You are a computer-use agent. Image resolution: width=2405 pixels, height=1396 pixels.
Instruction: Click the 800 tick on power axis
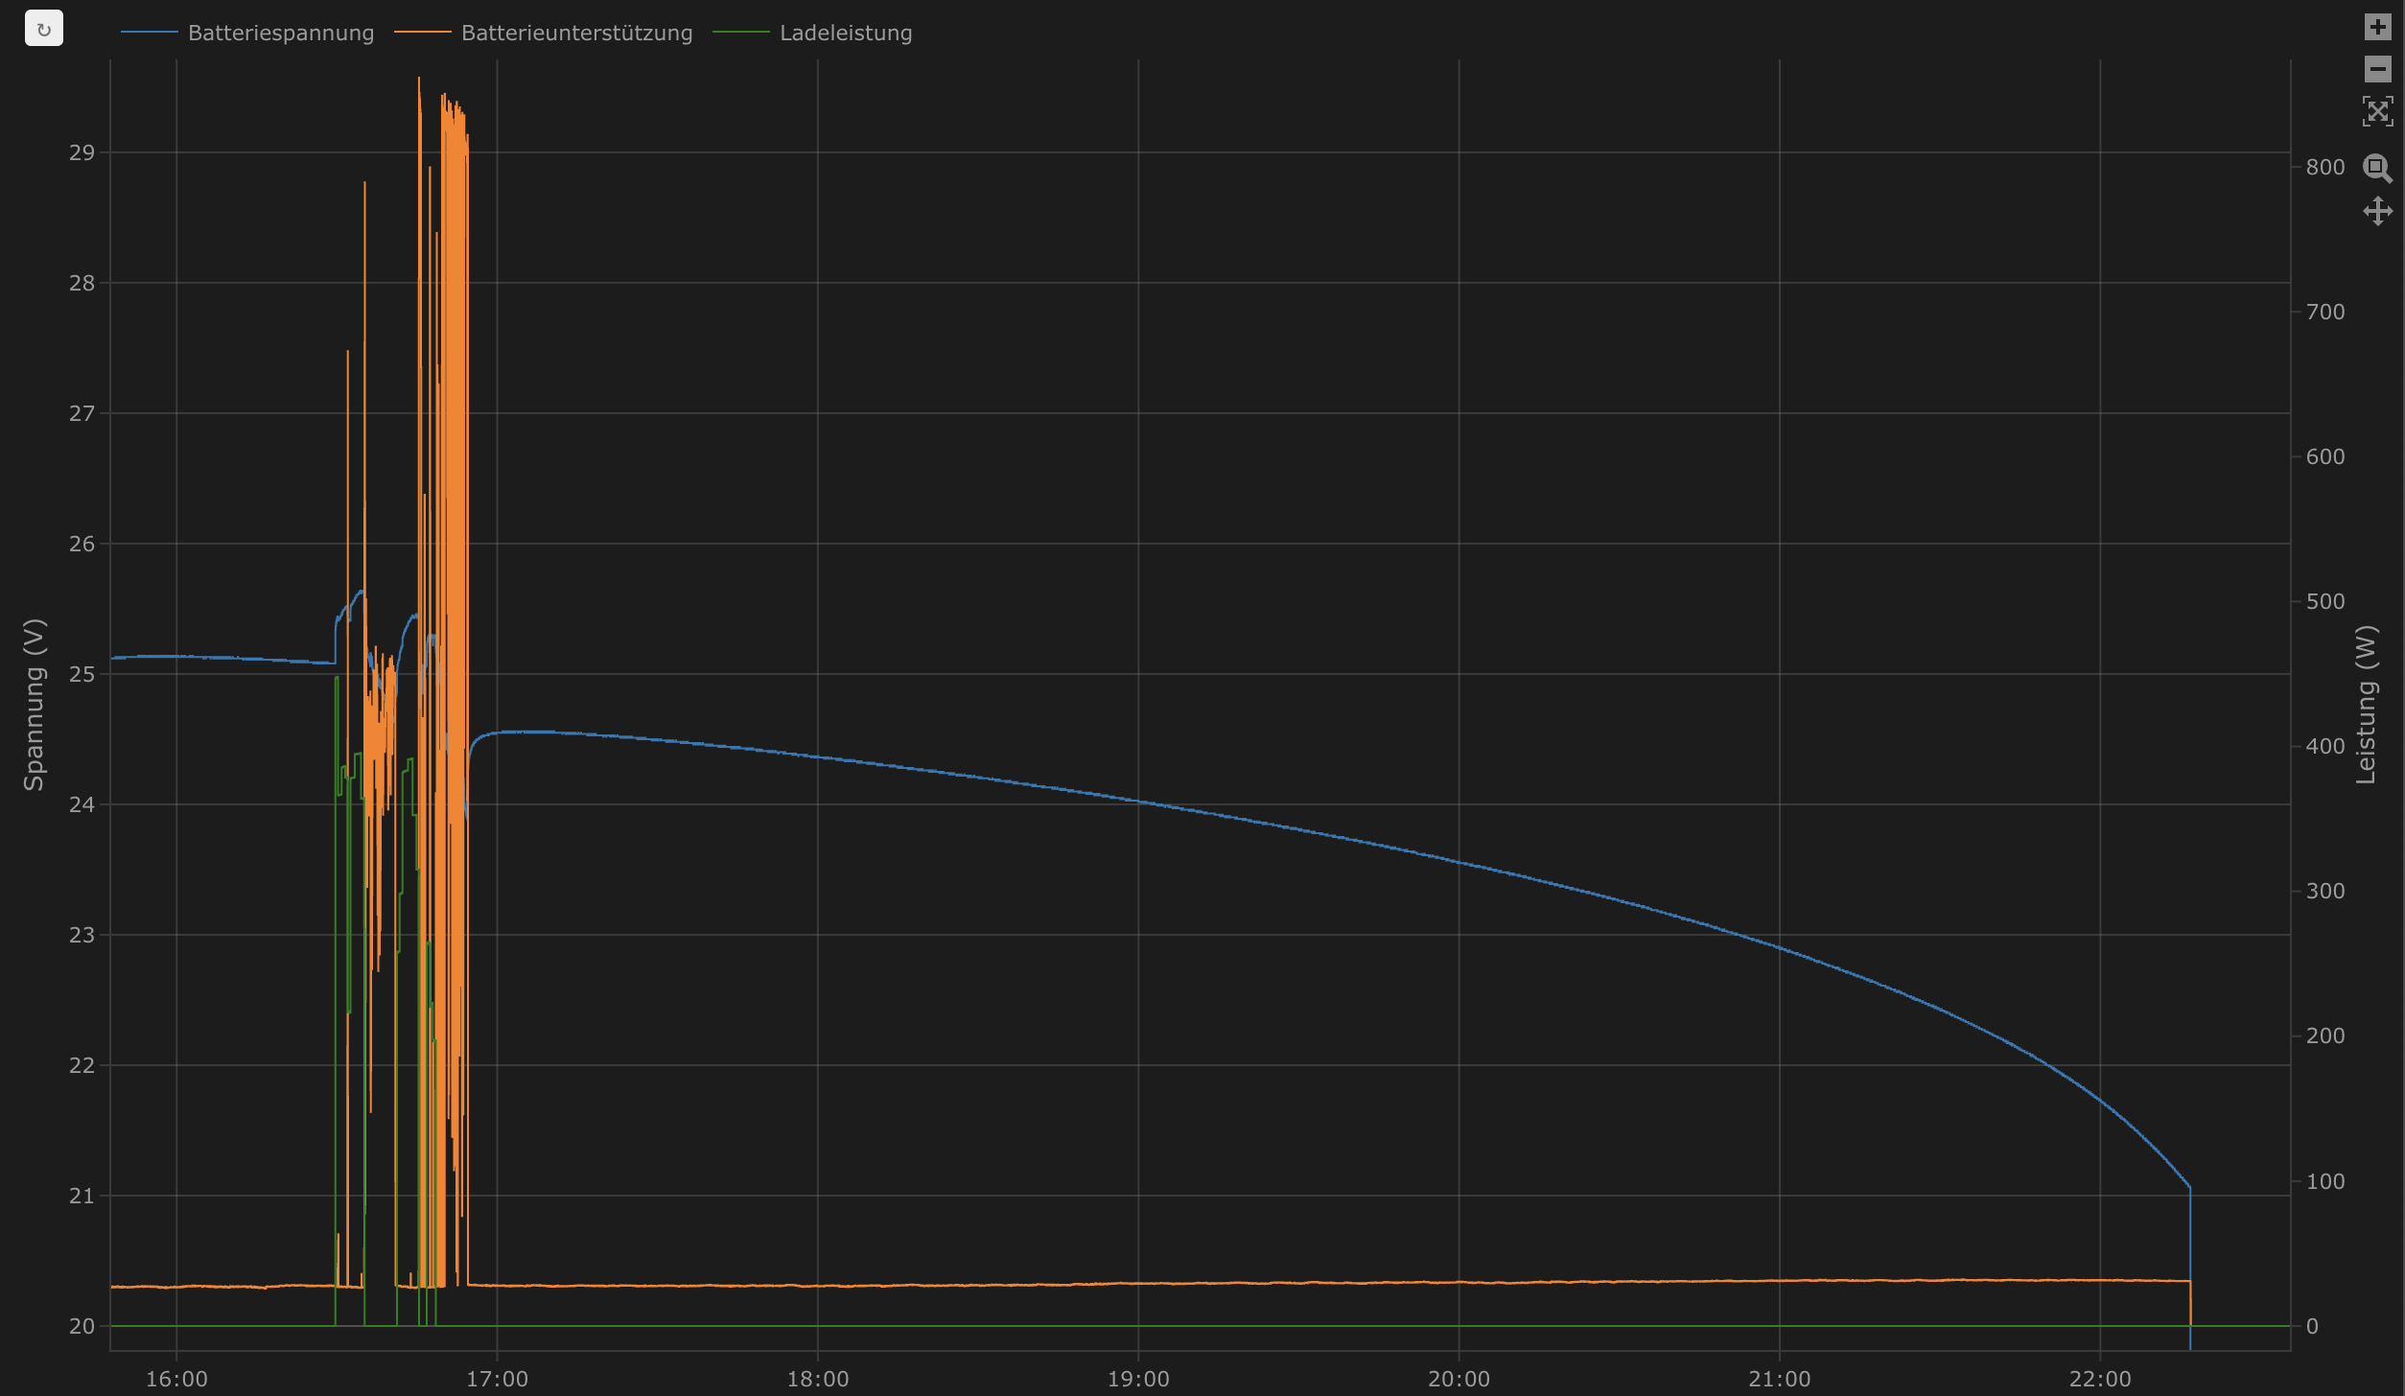[2324, 168]
